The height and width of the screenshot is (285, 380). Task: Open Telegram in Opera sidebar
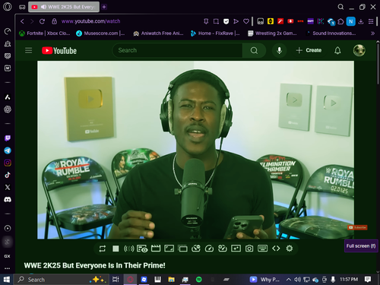pyautogui.click(x=8, y=150)
